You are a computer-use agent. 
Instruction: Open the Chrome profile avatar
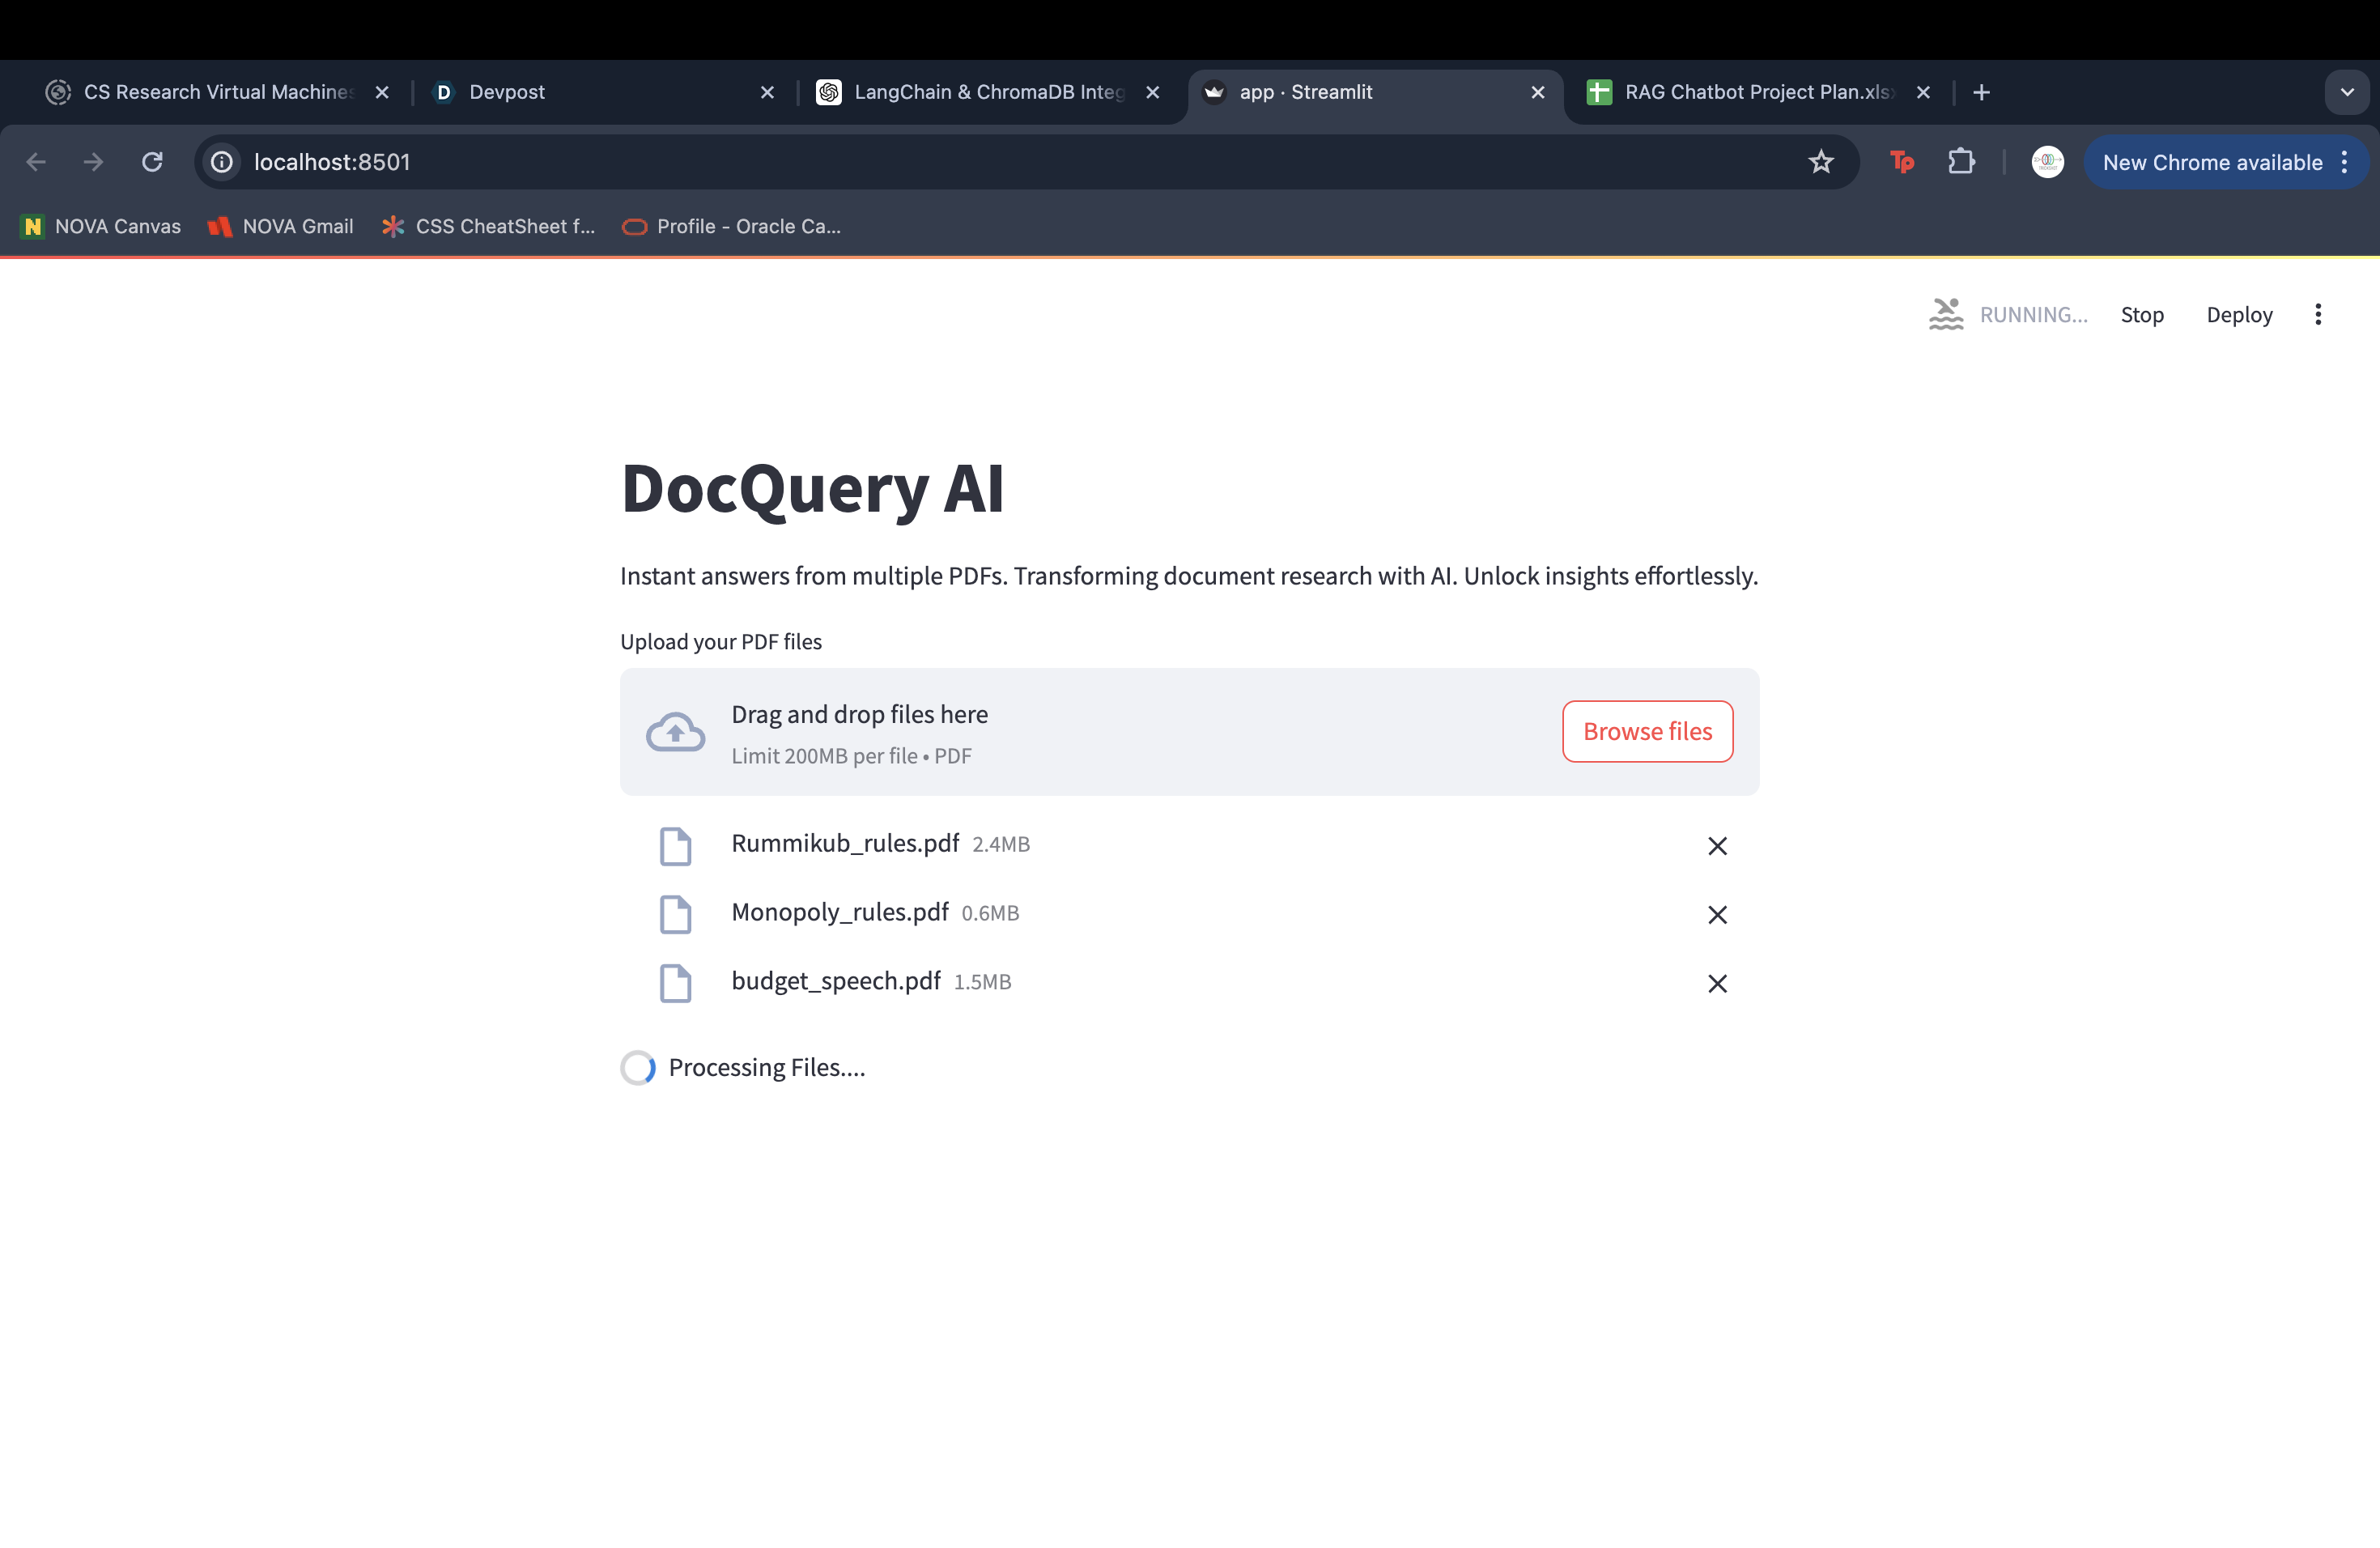point(2046,162)
